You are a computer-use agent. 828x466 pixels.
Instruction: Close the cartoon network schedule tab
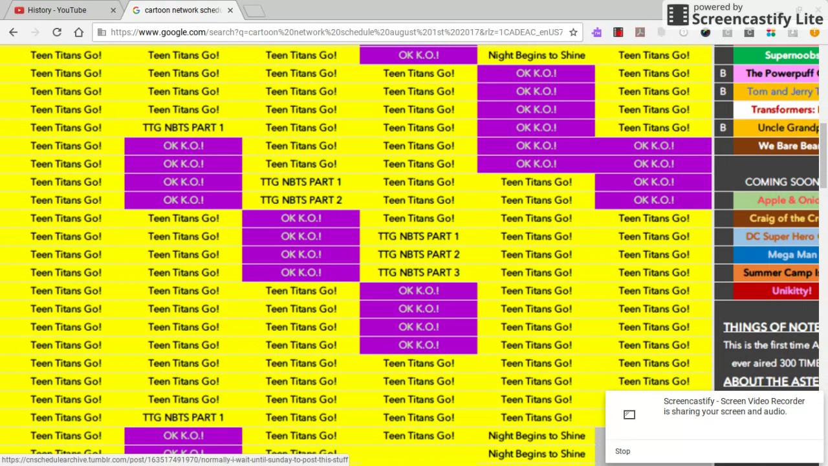point(230,10)
